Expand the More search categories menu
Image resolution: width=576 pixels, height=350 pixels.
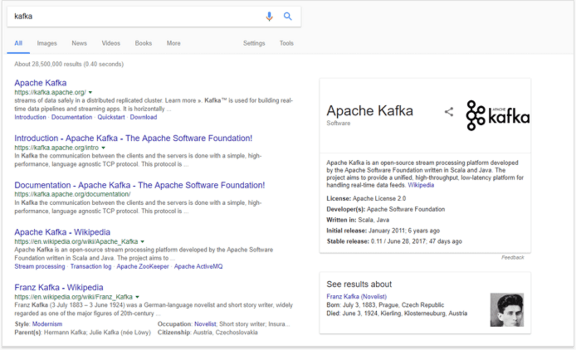173,43
